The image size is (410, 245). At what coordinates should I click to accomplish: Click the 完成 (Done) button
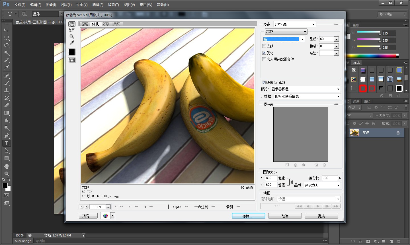[321, 216]
